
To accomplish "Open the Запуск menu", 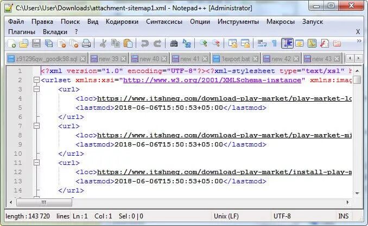I will [x=313, y=22].
